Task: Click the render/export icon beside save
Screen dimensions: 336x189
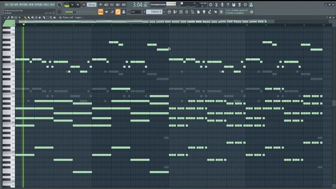Action: [239, 5]
